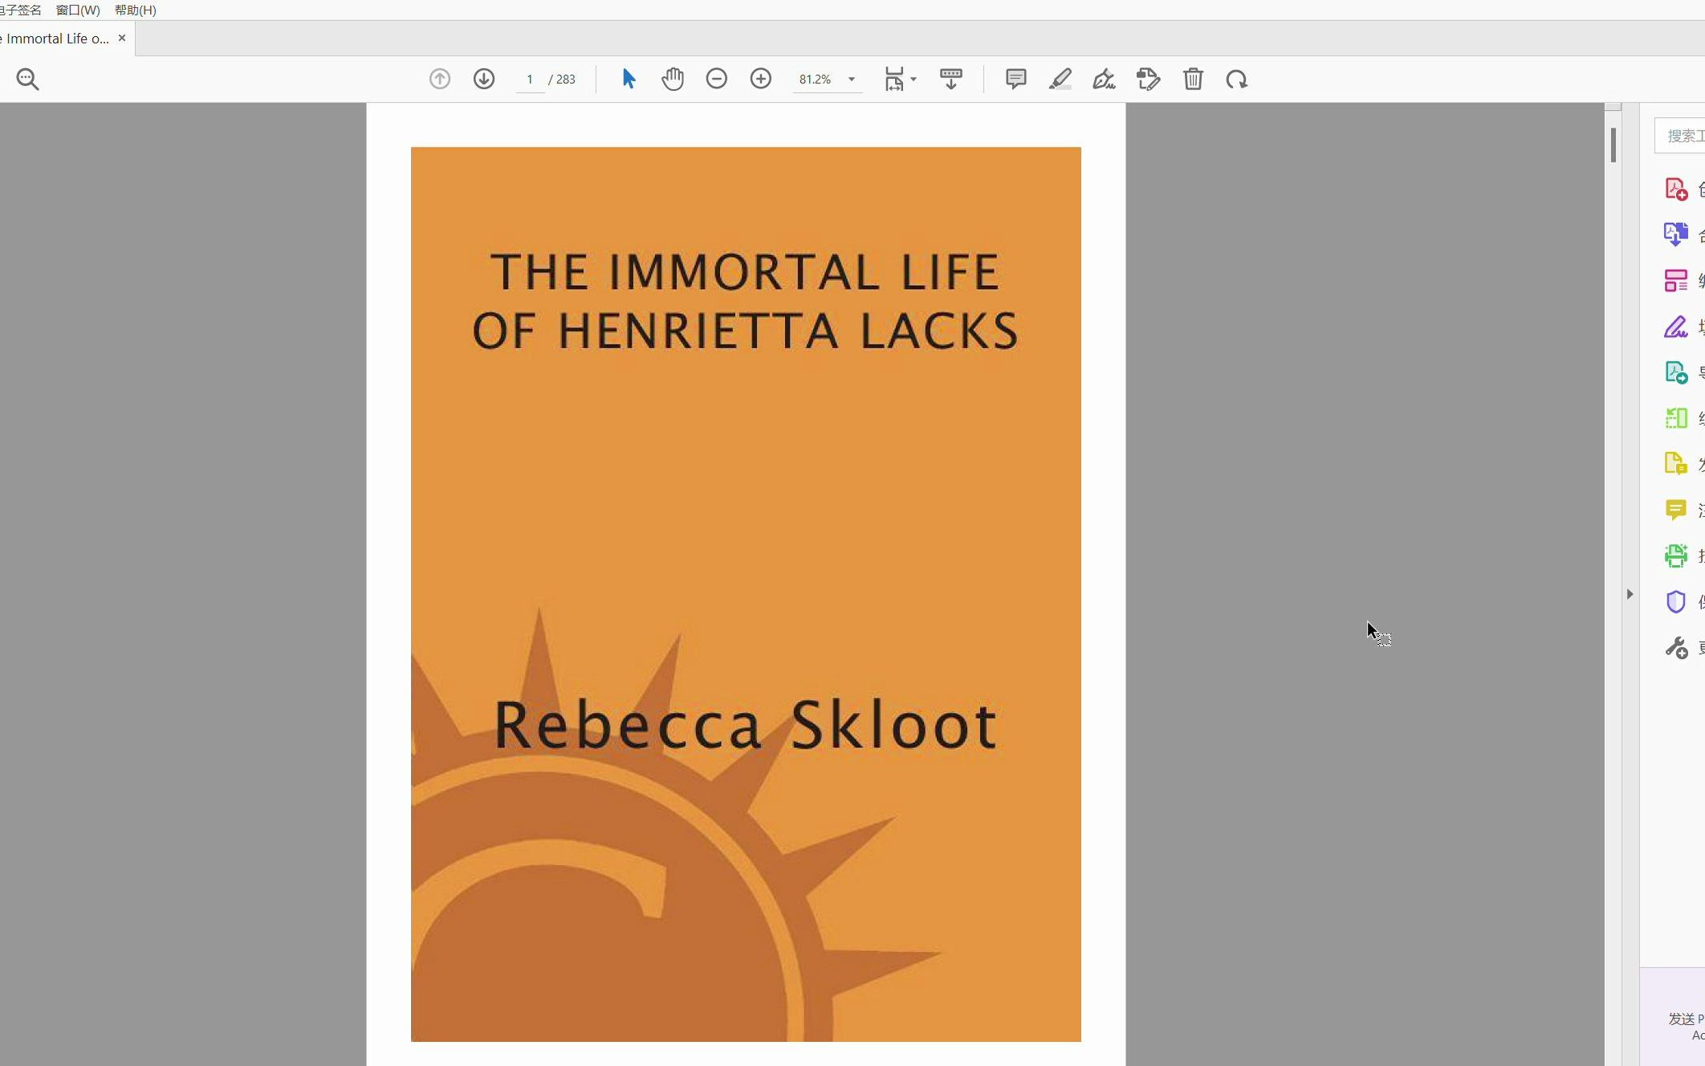The width and height of the screenshot is (1705, 1066).
Task: Open the Combine Files tool icon
Action: pos(1676,234)
